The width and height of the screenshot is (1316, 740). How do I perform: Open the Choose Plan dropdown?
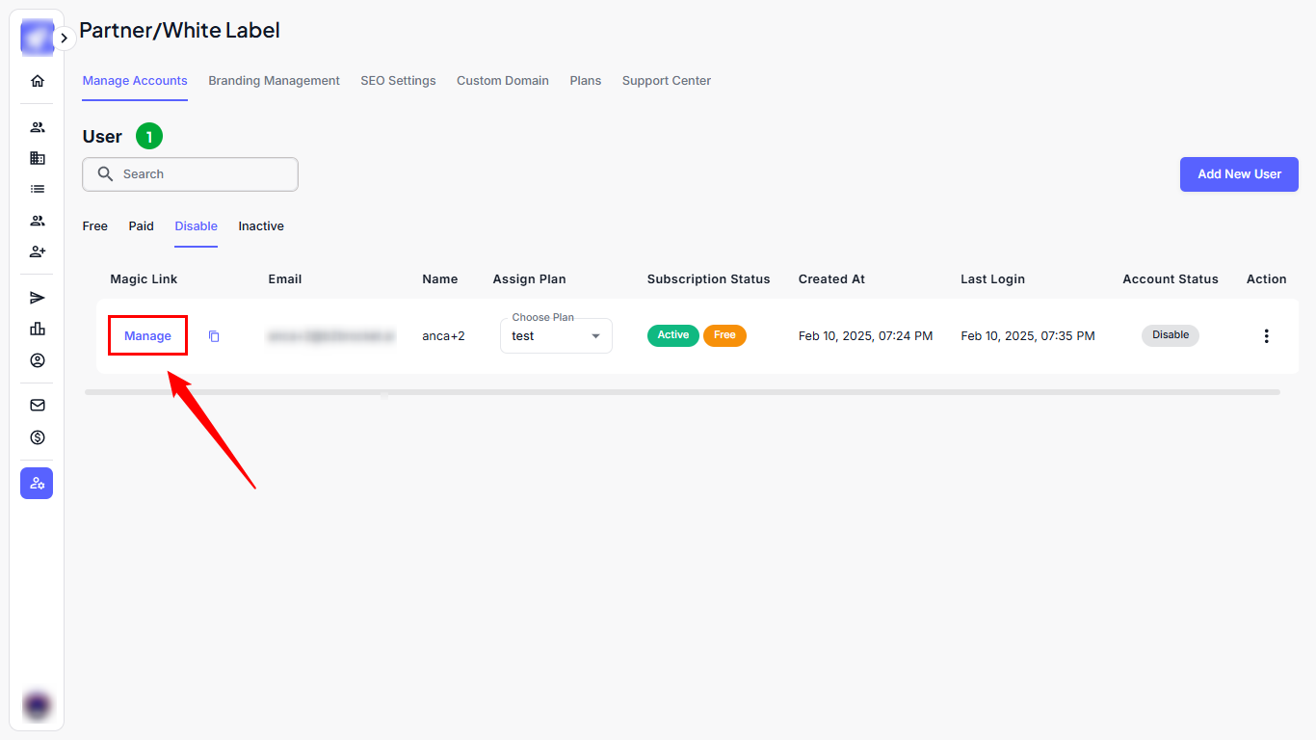[x=556, y=336]
